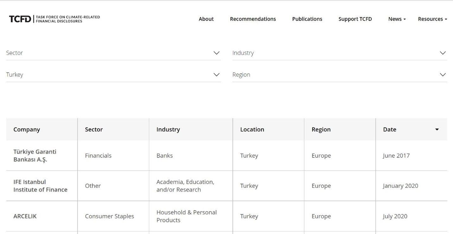Expand the News menu

pos(397,19)
